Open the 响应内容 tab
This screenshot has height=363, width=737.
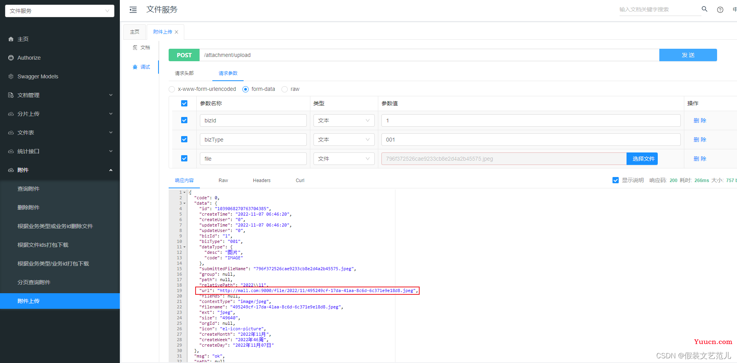pos(184,181)
